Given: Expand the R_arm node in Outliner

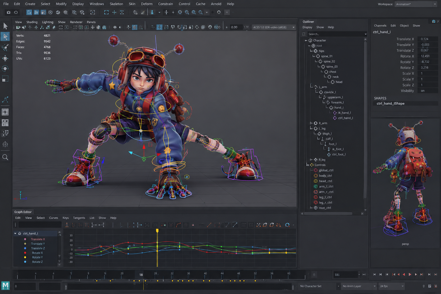Looking at the screenshot, I should click(x=311, y=123).
